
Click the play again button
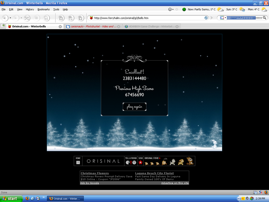(x=134, y=107)
